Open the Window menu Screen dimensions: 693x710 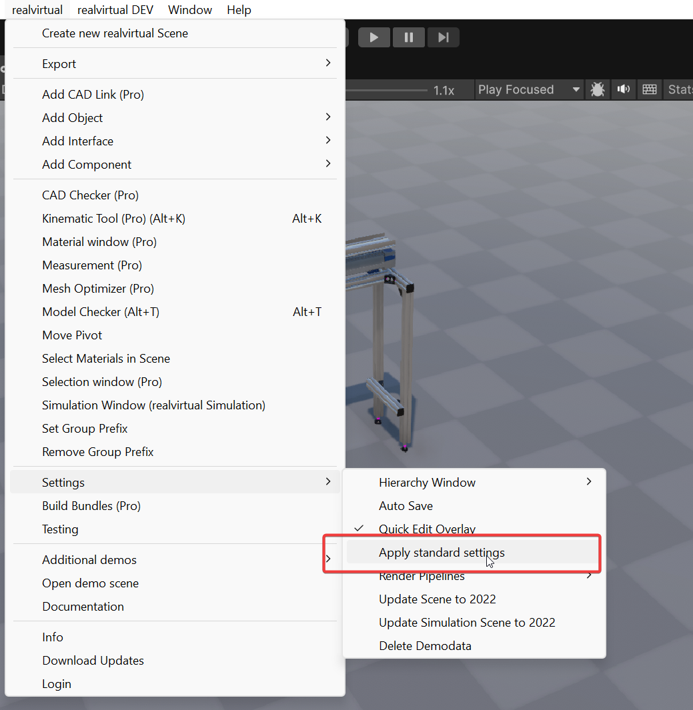tap(190, 9)
